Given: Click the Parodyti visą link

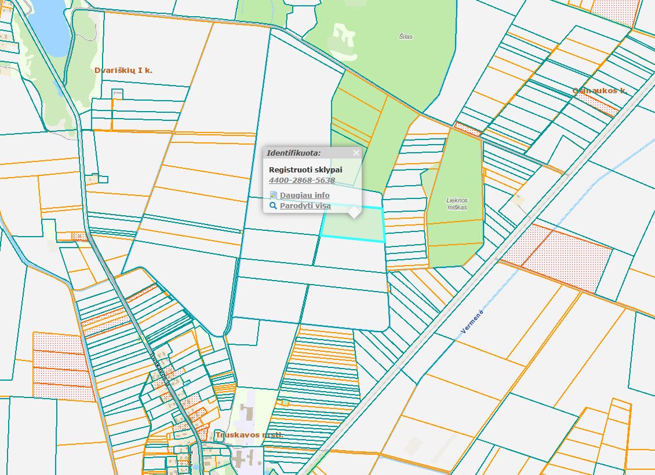Looking at the screenshot, I should pyautogui.click(x=305, y=205).
